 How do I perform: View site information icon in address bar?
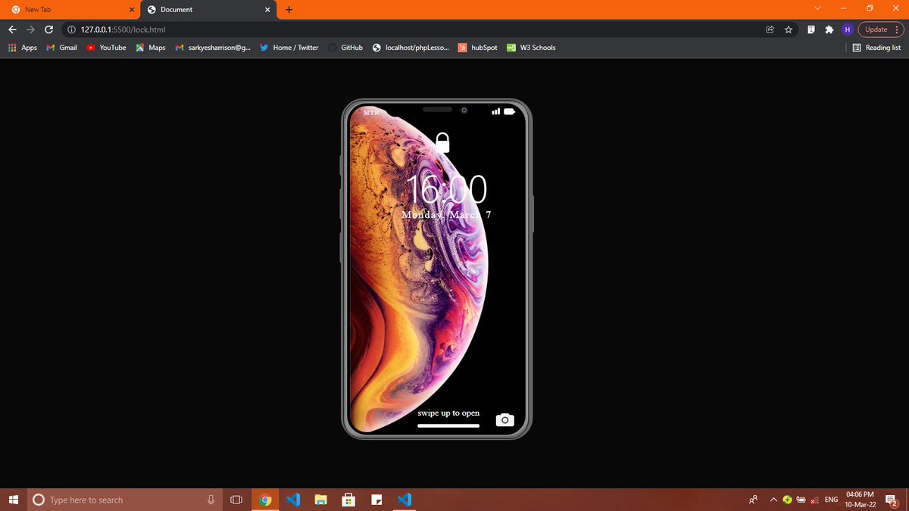pos(71,30)
